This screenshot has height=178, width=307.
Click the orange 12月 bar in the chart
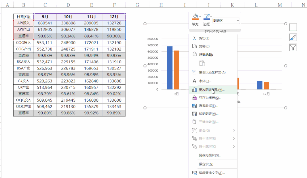pos(267,86)
